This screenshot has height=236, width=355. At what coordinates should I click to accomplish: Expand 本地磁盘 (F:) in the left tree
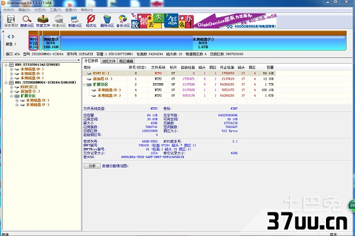coord(17,105)
